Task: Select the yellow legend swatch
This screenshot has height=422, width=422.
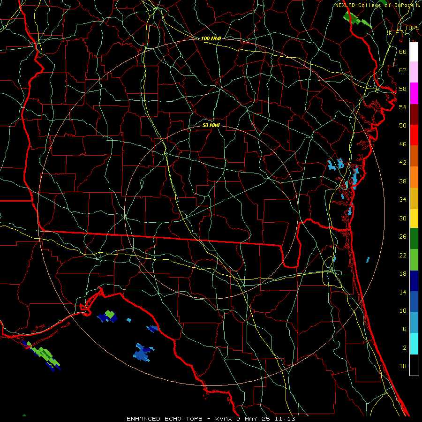Action: coord(414,219)
